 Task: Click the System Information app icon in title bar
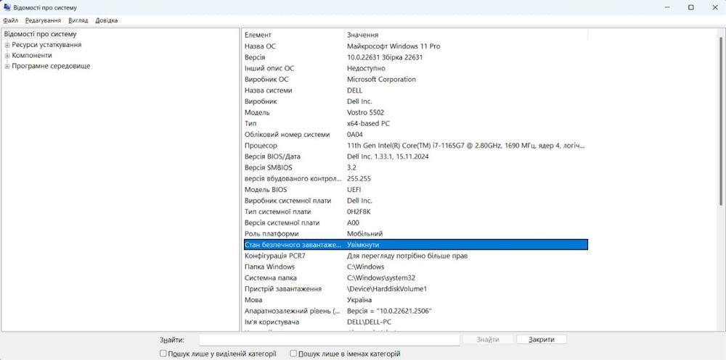pos(7,7)
